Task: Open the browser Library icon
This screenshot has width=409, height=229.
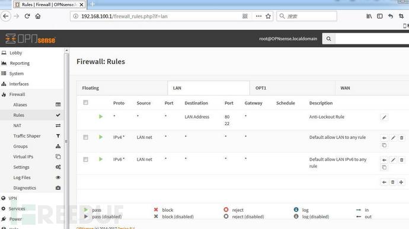Action: (x=369, y=16)
